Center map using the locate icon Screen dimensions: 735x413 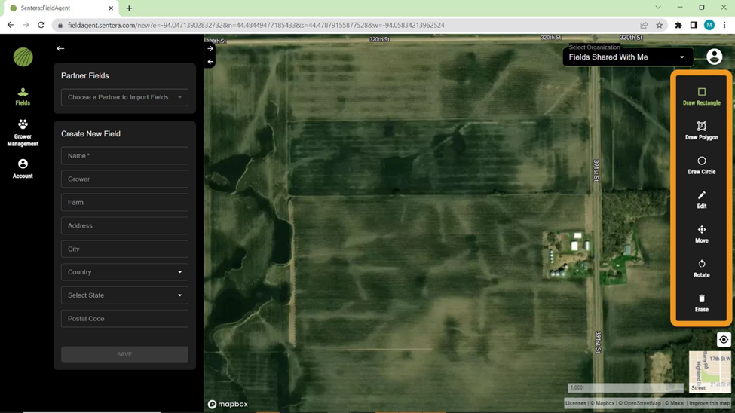tap(723, 340)
